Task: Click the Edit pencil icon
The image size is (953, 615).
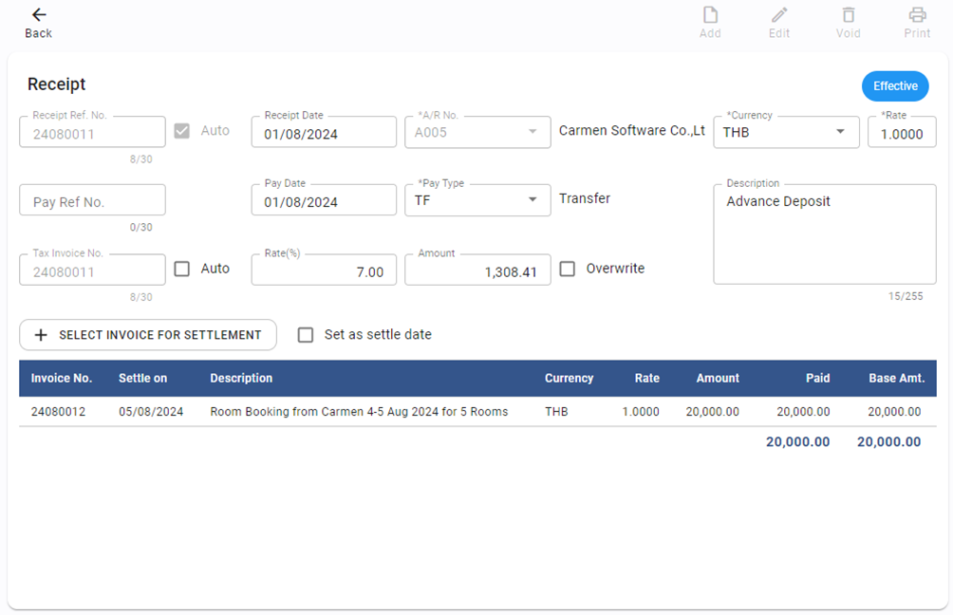Action: [779, 15]
